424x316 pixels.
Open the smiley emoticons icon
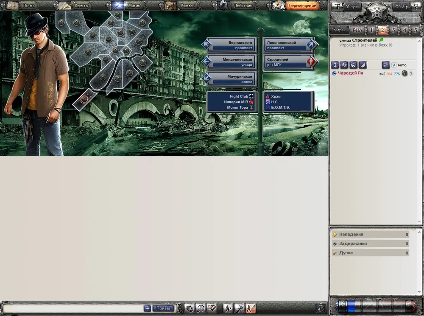190,308
